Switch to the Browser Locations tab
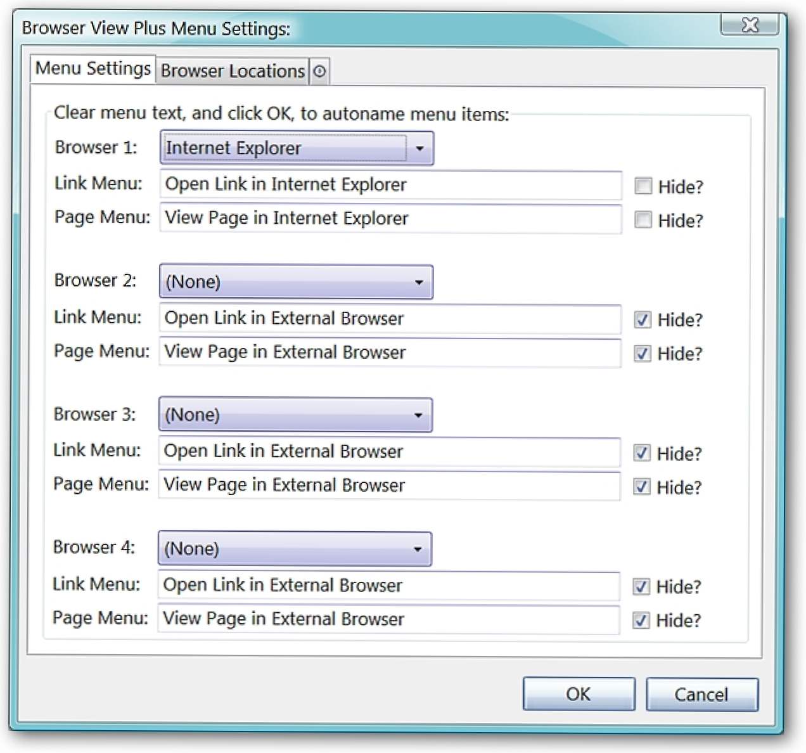Image resolution: width=806 pixels, height=753 pixels. [233, 71]
